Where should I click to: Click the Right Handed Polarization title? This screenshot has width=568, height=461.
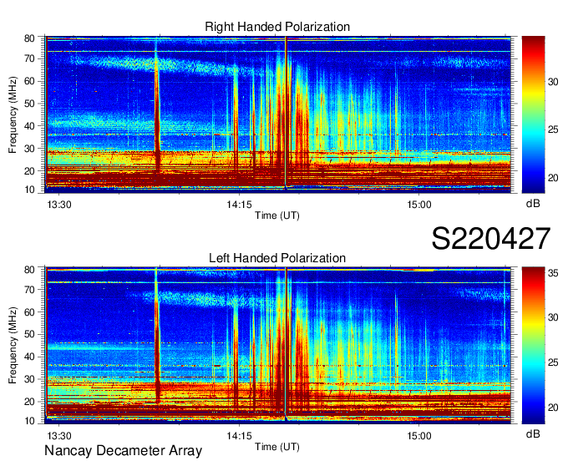tap(277, 27)
